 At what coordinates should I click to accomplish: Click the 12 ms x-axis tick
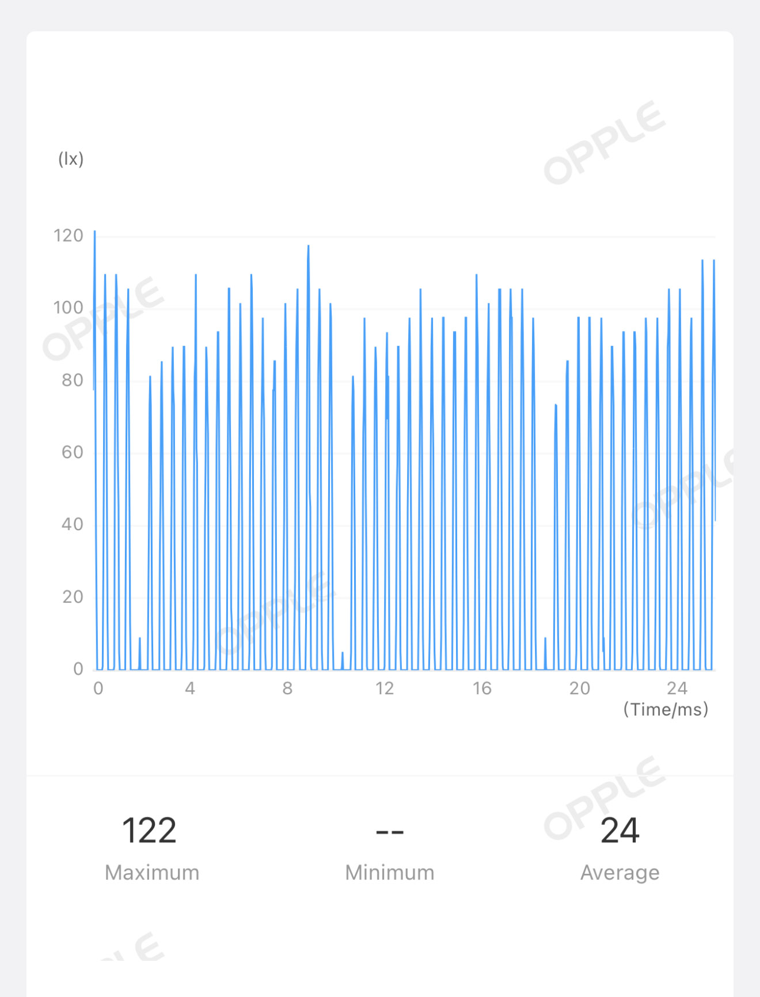tap(385, 688)
